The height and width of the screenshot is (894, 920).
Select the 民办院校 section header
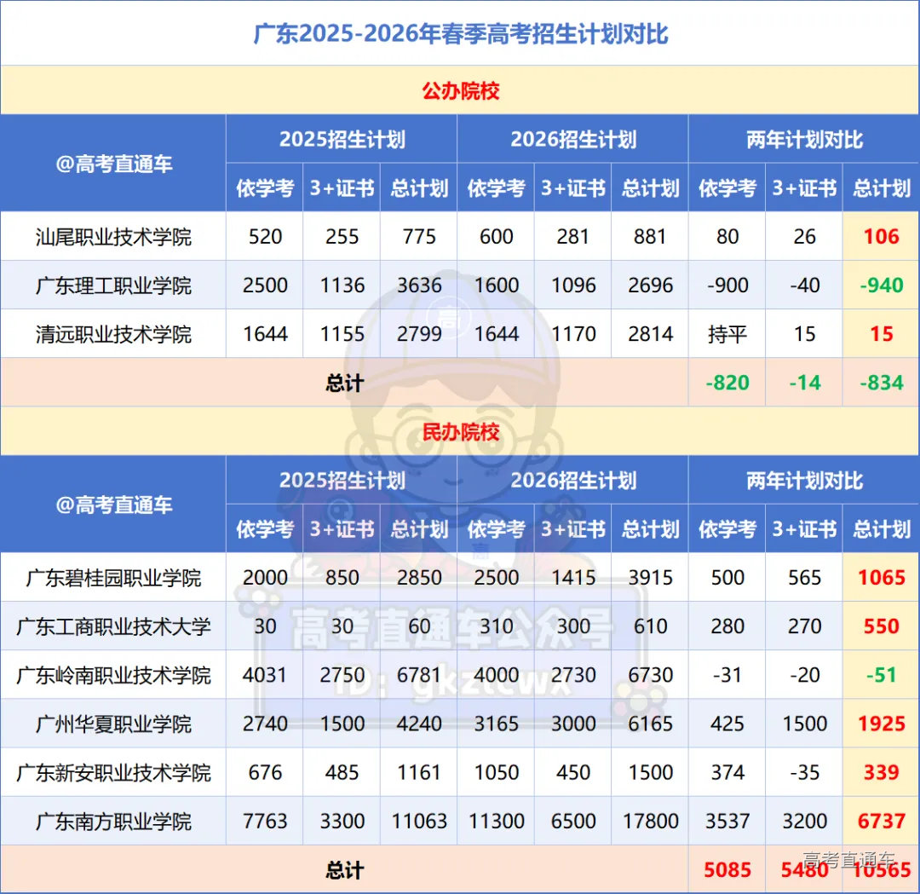pos(460,433)
